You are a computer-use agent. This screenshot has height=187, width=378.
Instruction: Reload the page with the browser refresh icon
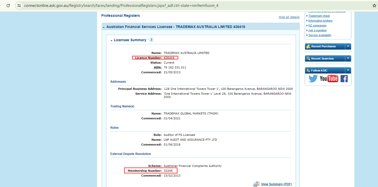pos(8,6)
